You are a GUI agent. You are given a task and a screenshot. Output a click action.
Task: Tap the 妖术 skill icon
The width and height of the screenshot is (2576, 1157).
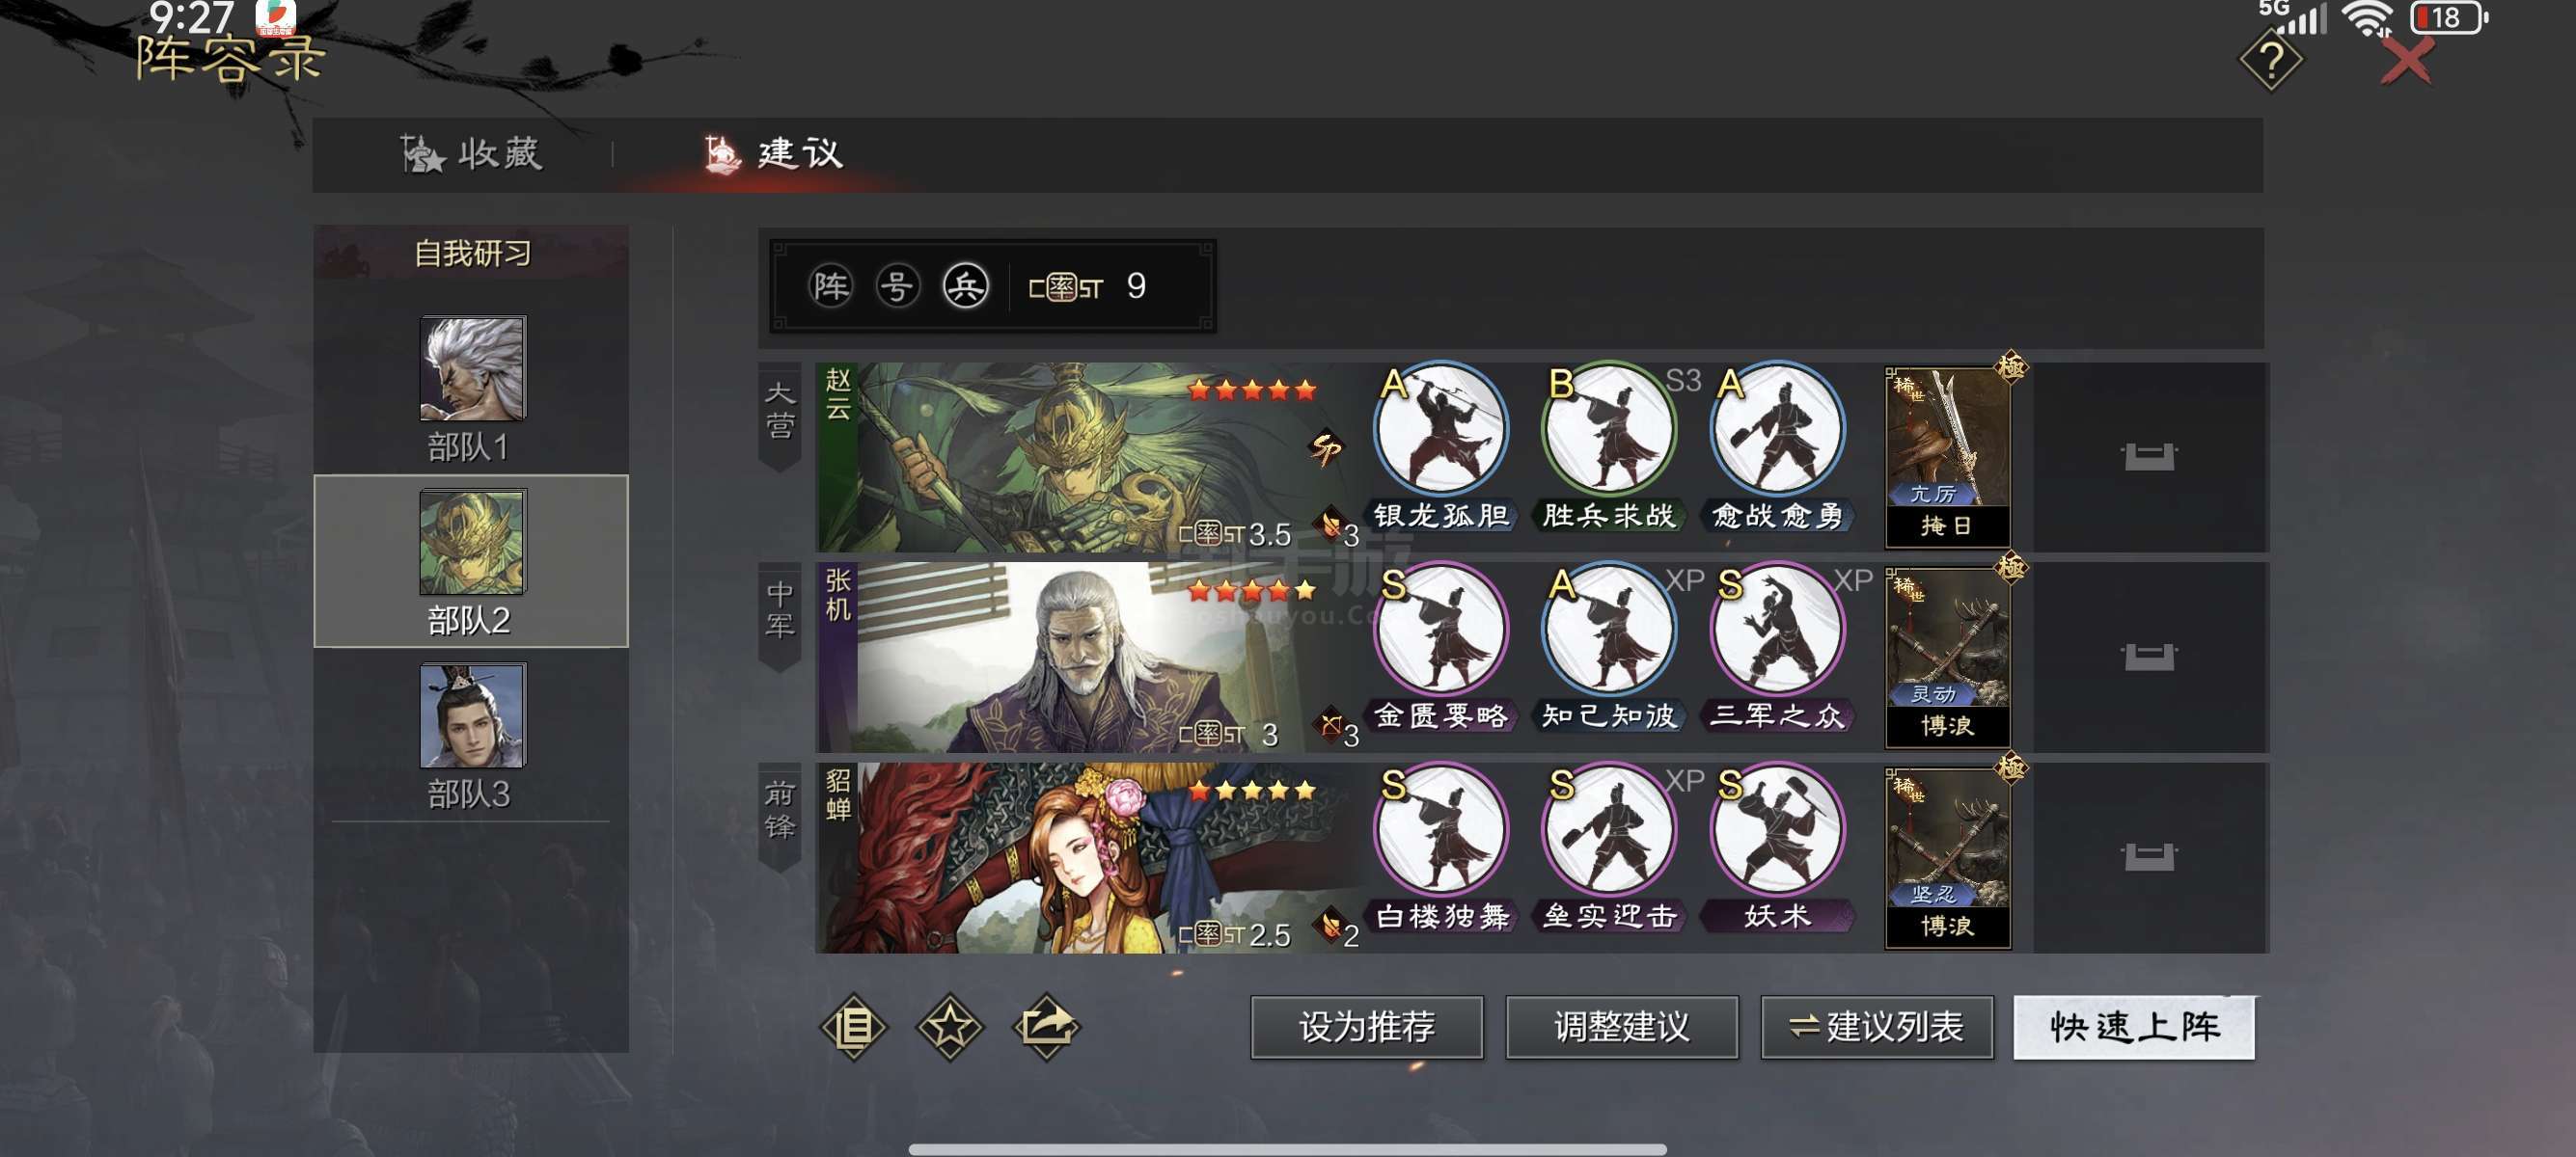1776,830
